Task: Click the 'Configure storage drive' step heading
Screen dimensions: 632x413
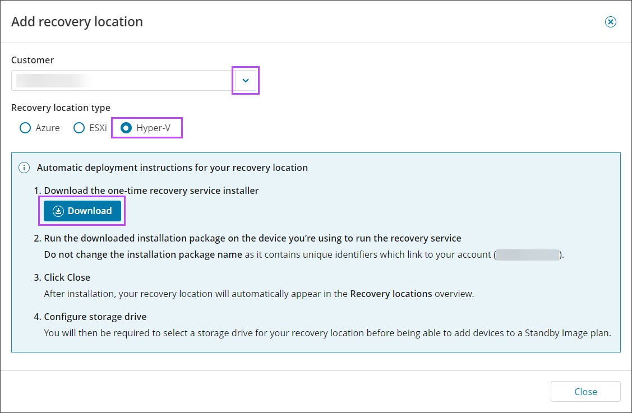Action: (x=95, y=317)
